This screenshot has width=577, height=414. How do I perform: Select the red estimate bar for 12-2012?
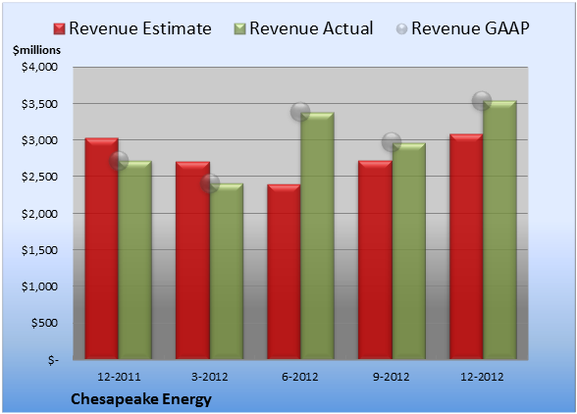click(466, 246)
